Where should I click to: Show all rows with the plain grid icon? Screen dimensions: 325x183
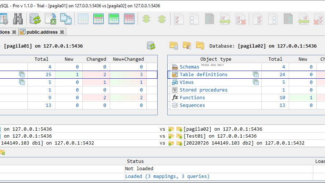tap(83, 19)
